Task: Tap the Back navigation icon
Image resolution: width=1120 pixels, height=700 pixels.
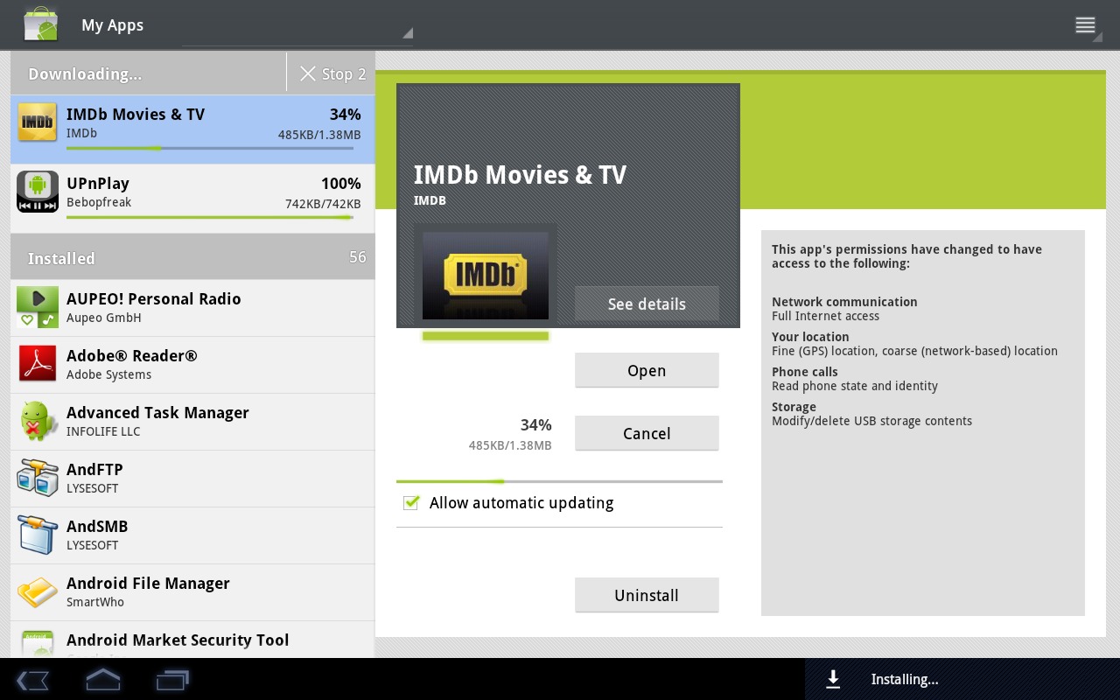Action: click(x=32, y=679)
